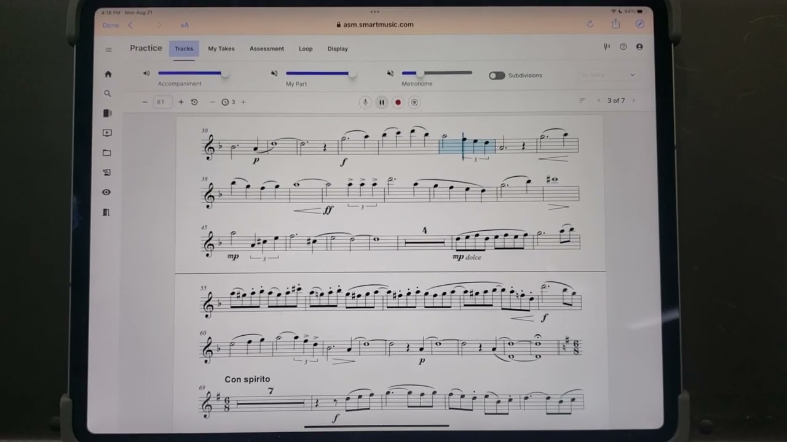The height and width of the screenshot is (442, 787).
Task: Click the Con spirito marking
Action: 247,379
